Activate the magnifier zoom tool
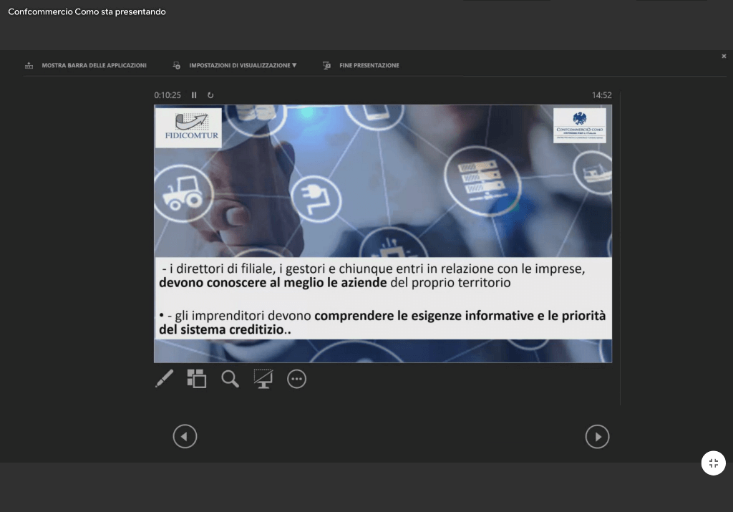The image size is (733, 512). click(x=230, y=379)
